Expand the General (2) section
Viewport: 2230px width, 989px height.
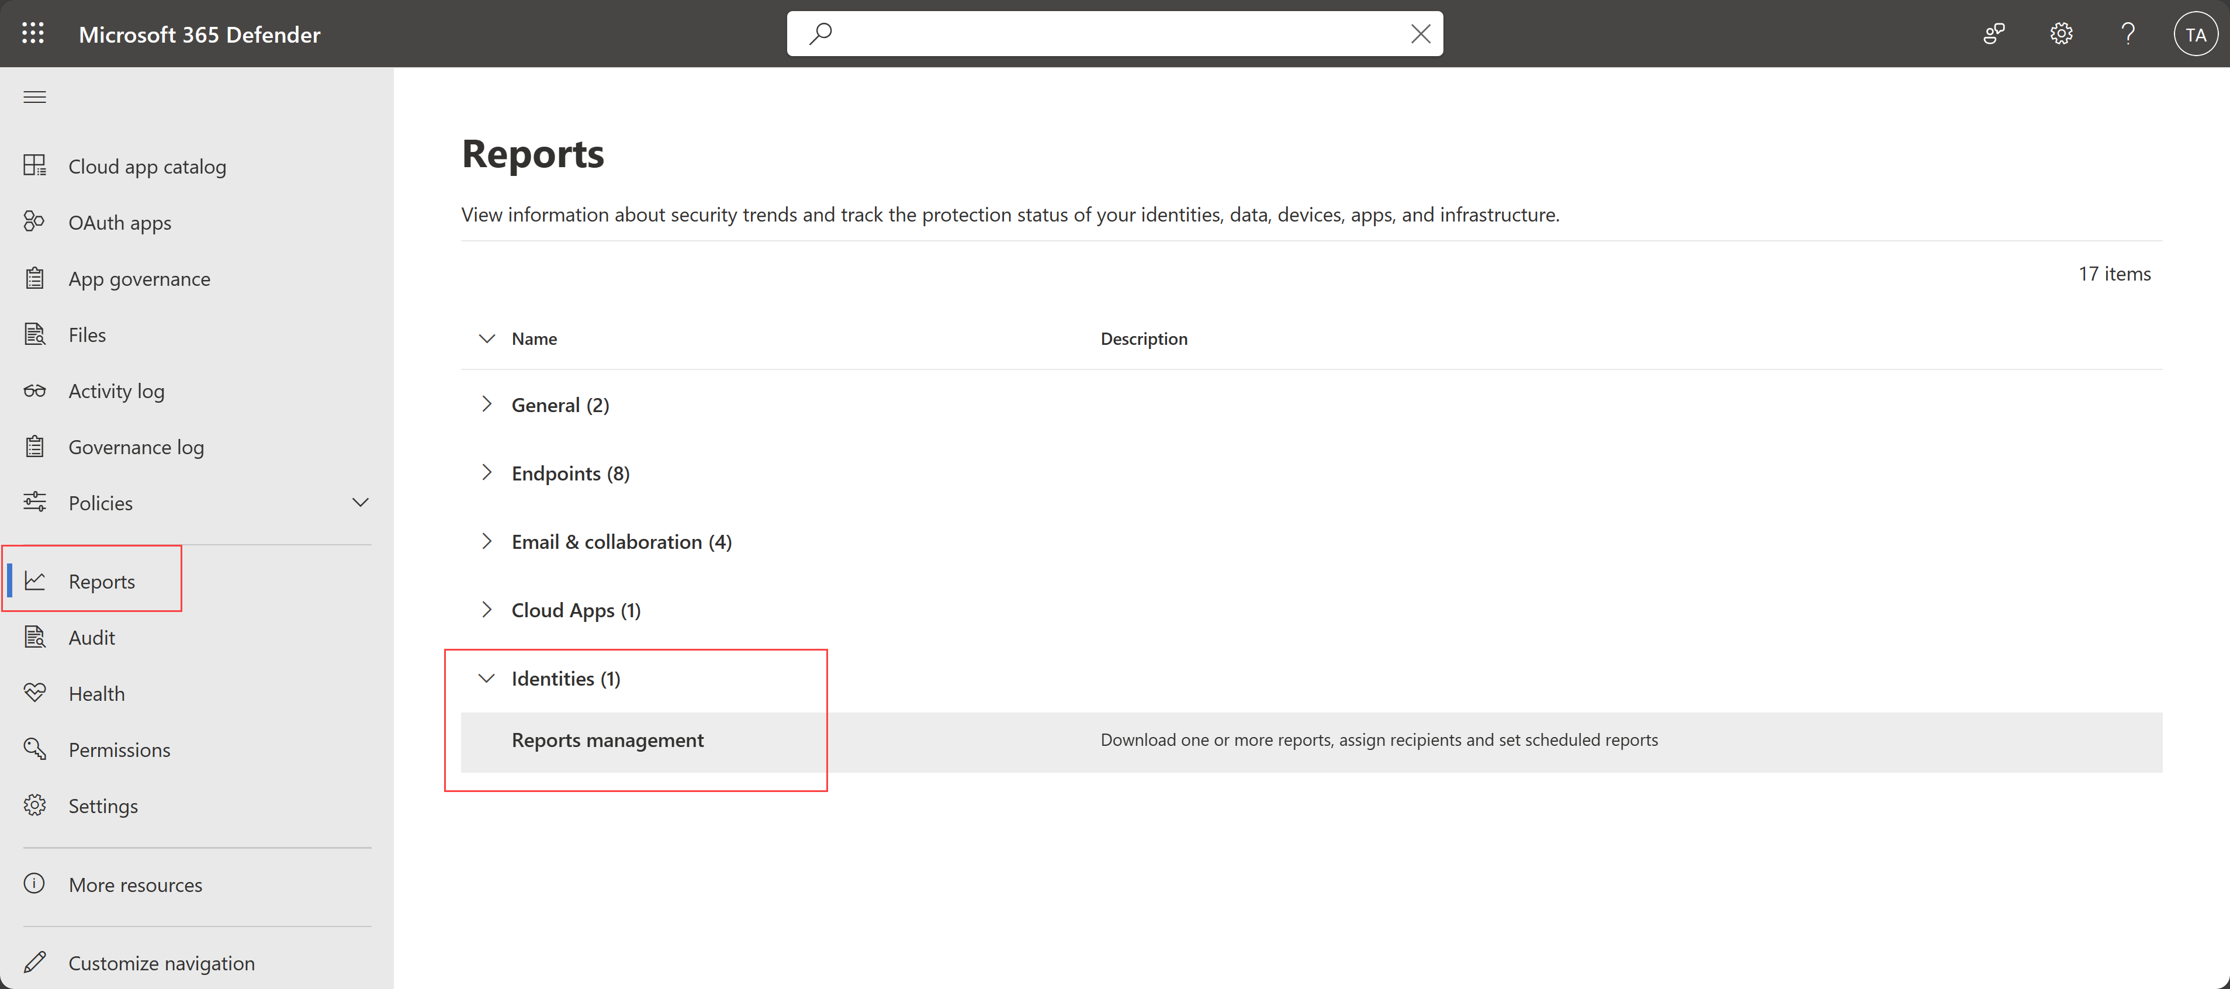488,404
